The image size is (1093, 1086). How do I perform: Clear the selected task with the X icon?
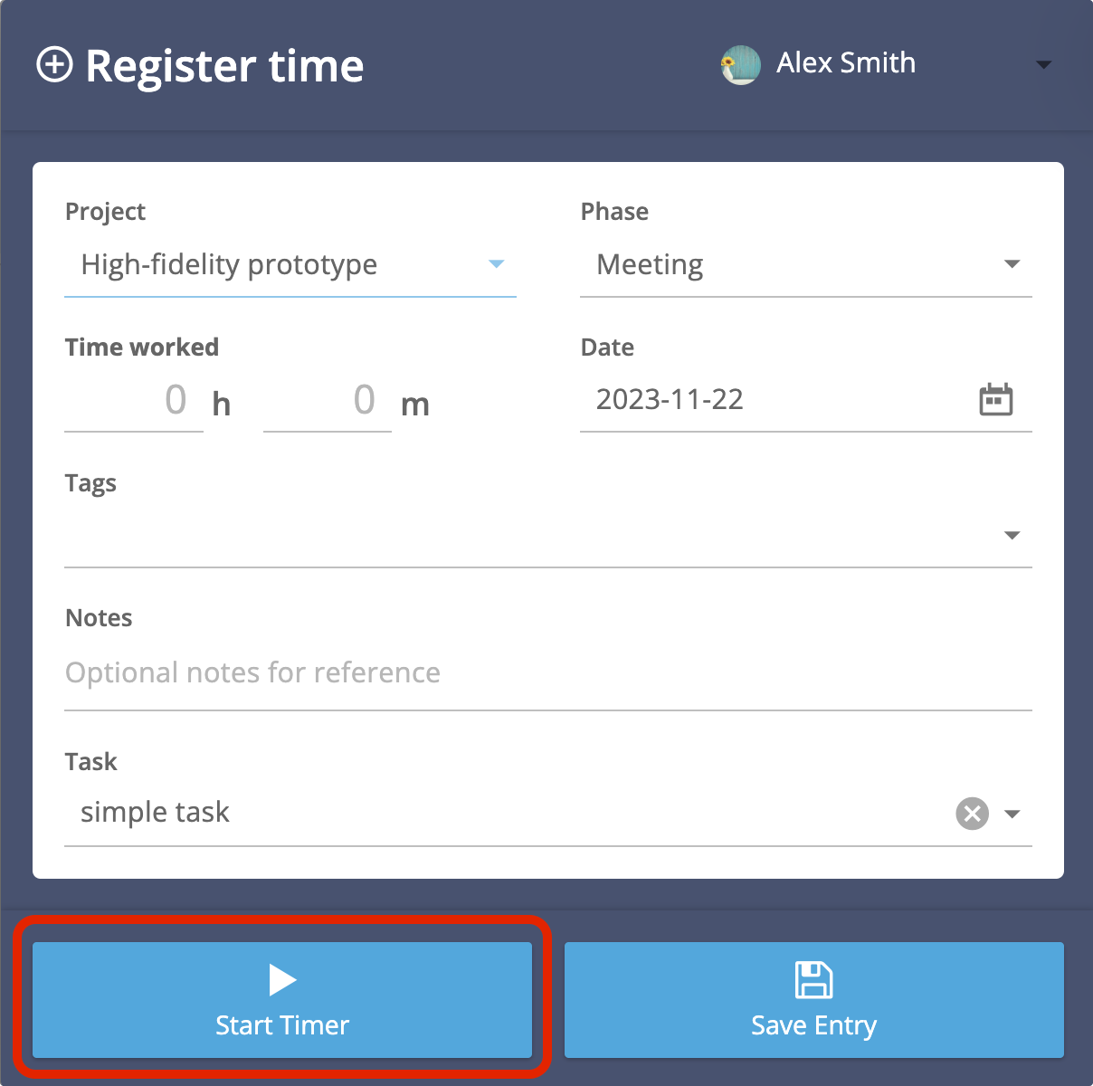[972, 814]
